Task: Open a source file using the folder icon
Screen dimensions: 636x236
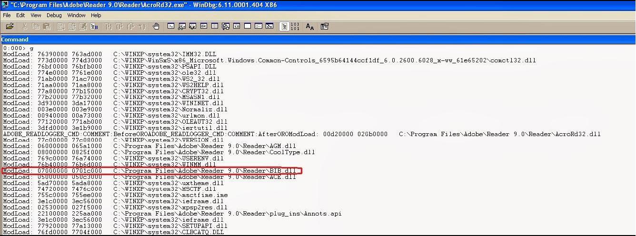Action: (x=10, y=26)
